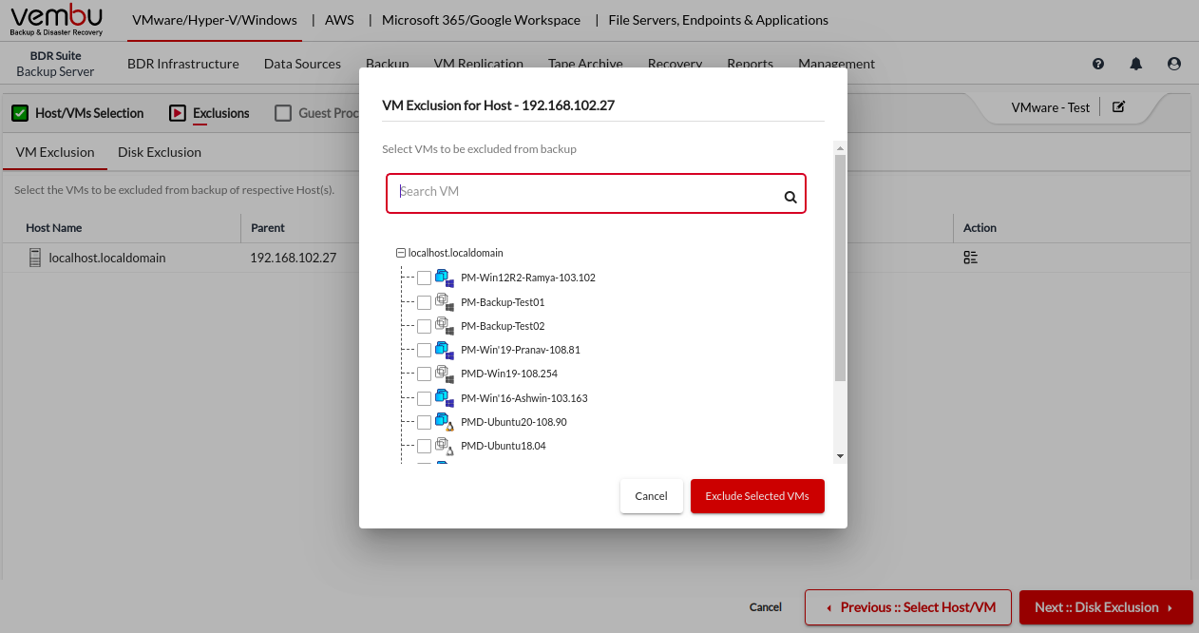This screenshot has height=633, width=1199.
Task: Open the help question mark icon
Action: (1098, 64)
